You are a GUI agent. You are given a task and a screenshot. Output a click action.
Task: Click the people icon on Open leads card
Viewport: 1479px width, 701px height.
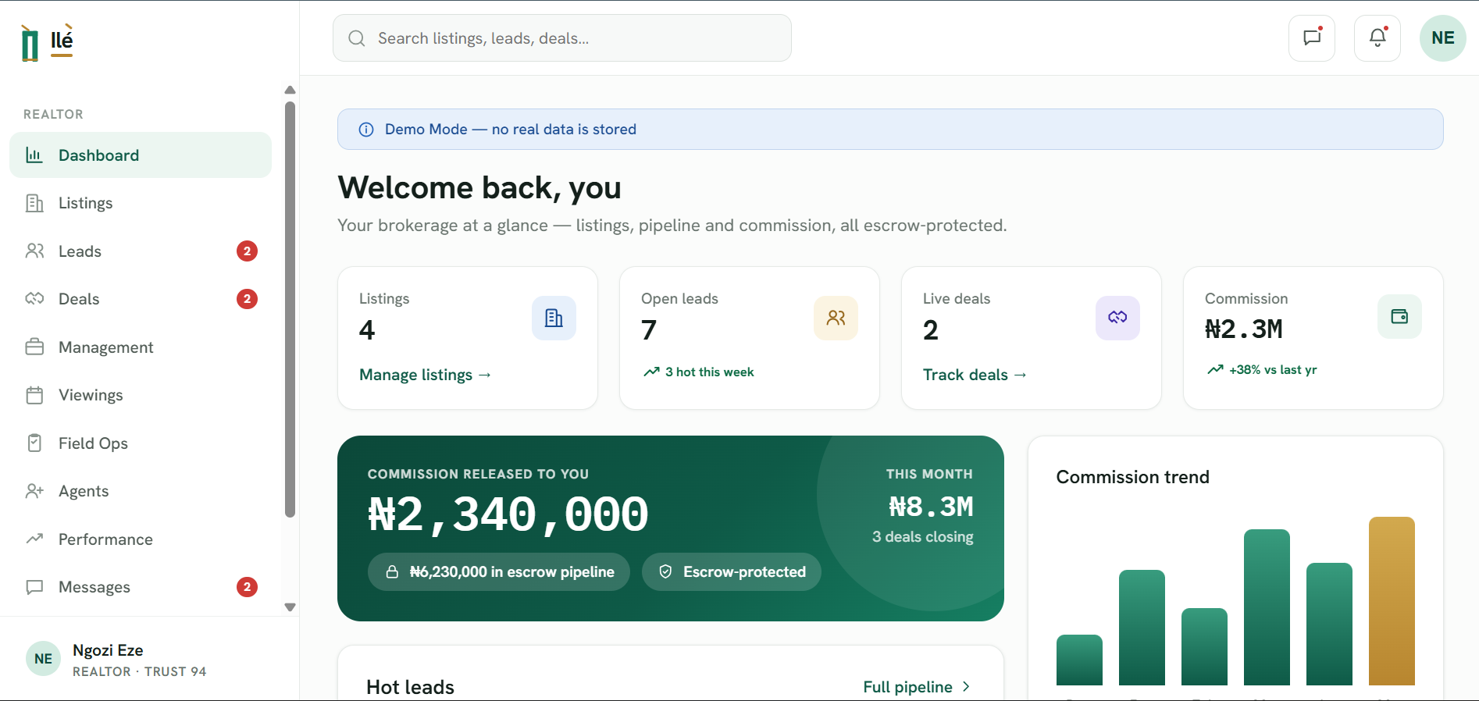click(836, 318)
